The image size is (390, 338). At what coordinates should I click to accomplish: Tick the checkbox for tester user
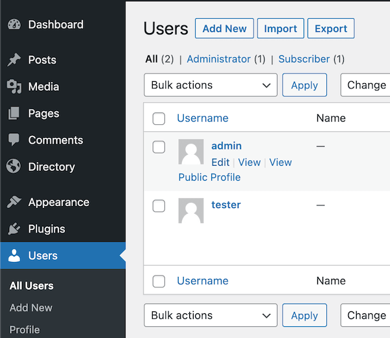[x=159, y=206]
